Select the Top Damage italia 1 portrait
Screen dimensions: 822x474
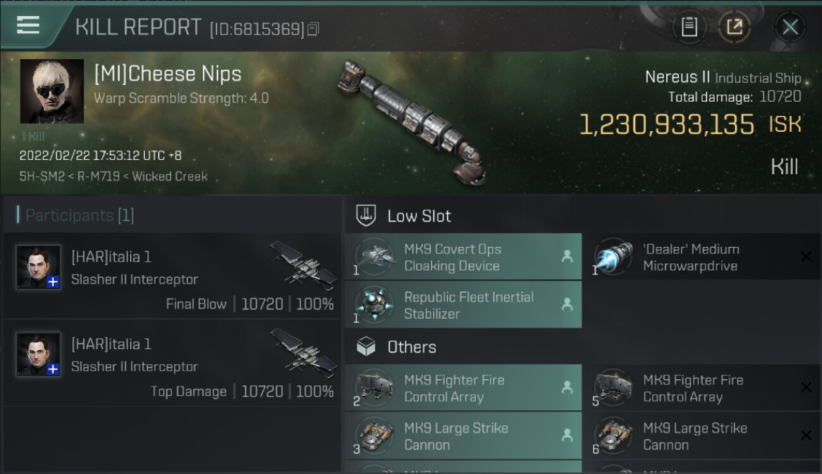click(x=39, y=355)
